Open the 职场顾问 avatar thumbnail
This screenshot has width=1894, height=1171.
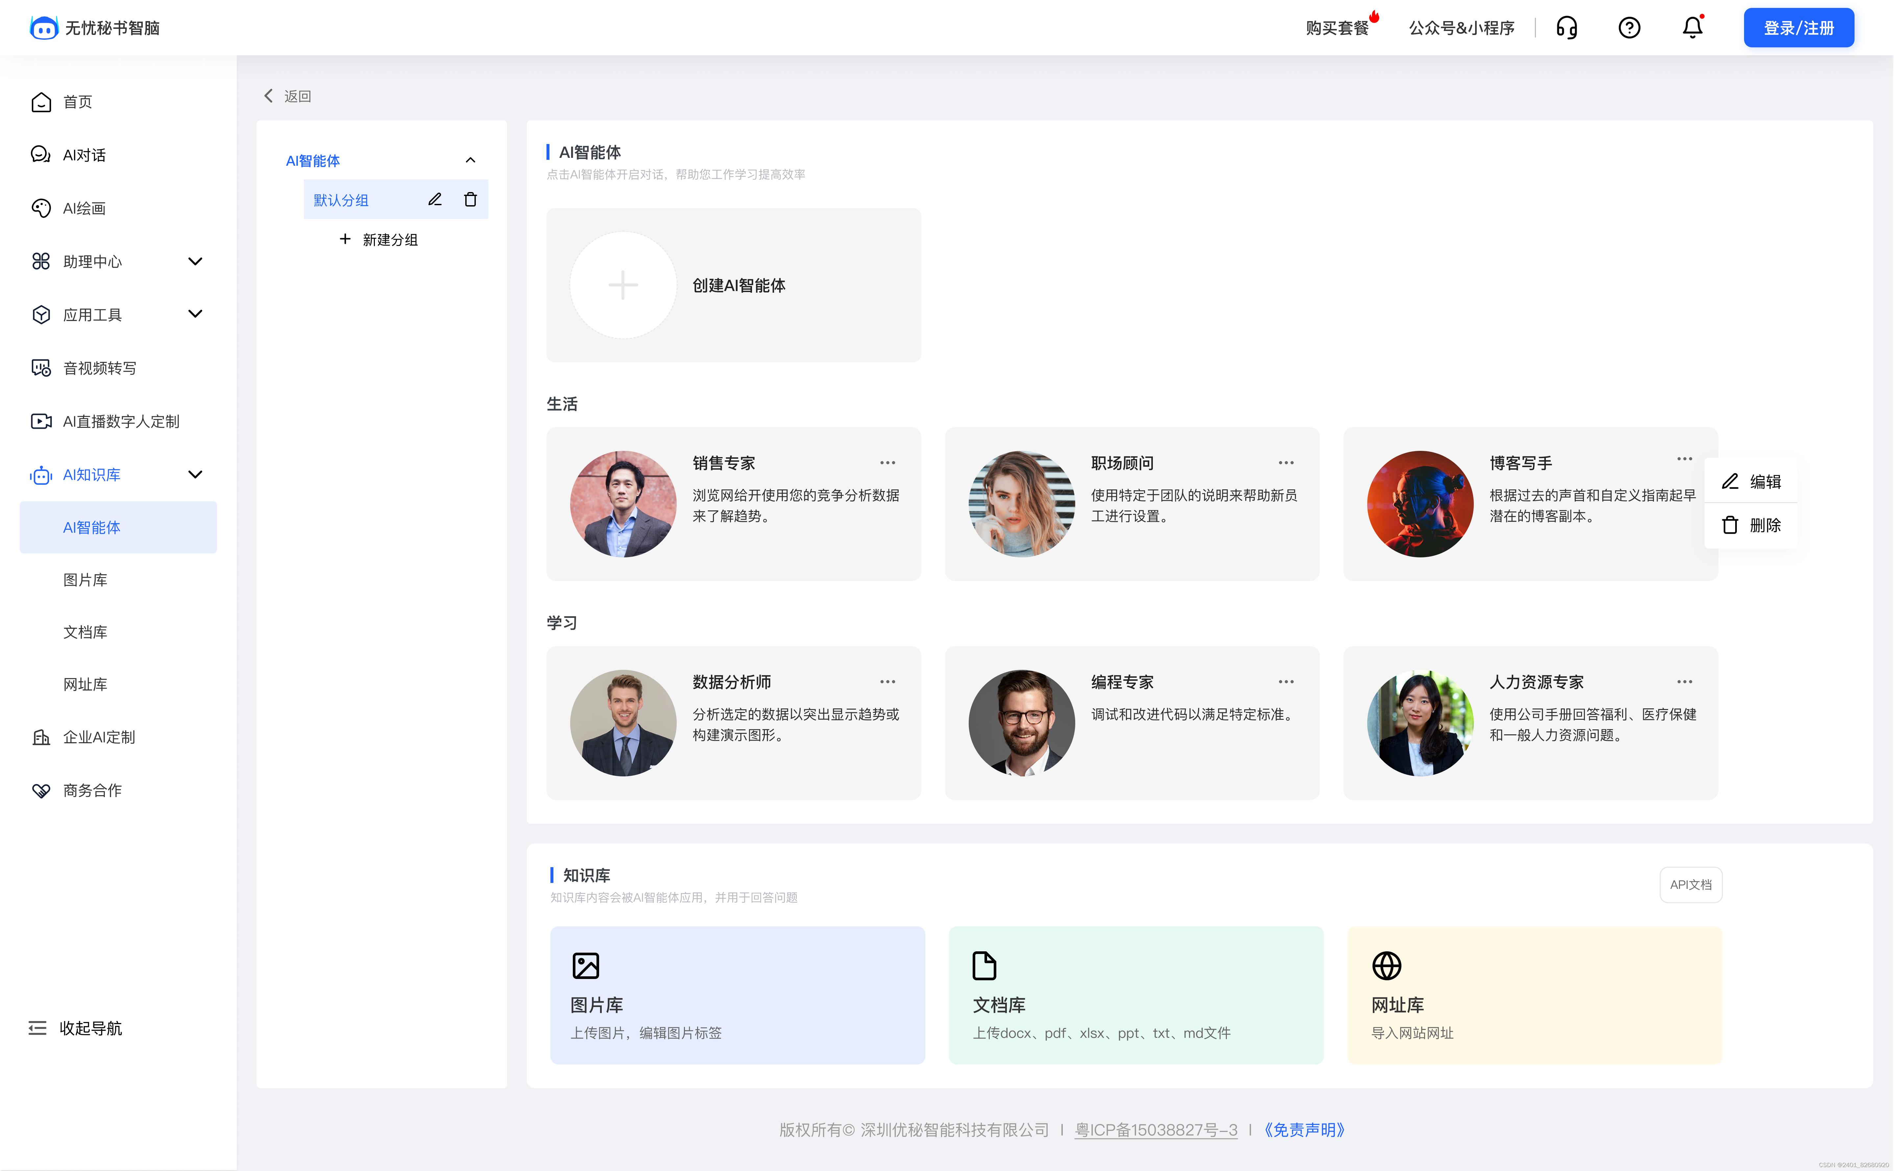[x=1021, y=503]
